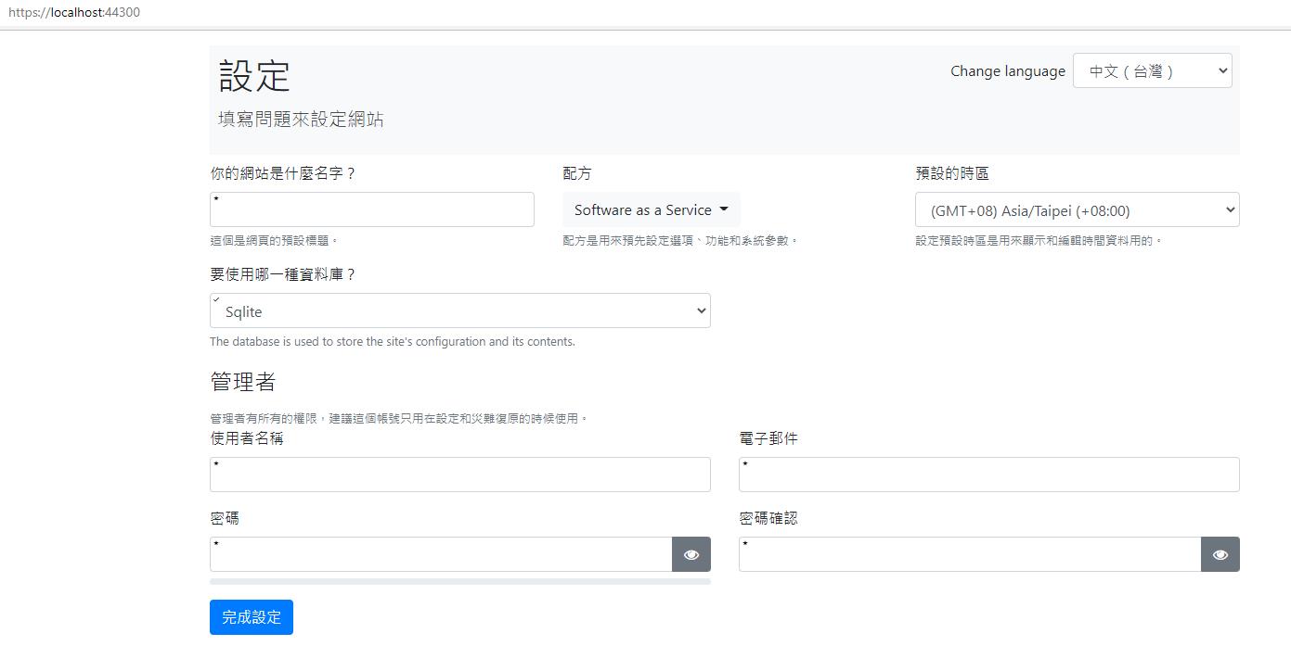Focus the site name input field

click(x=372, y=209)
